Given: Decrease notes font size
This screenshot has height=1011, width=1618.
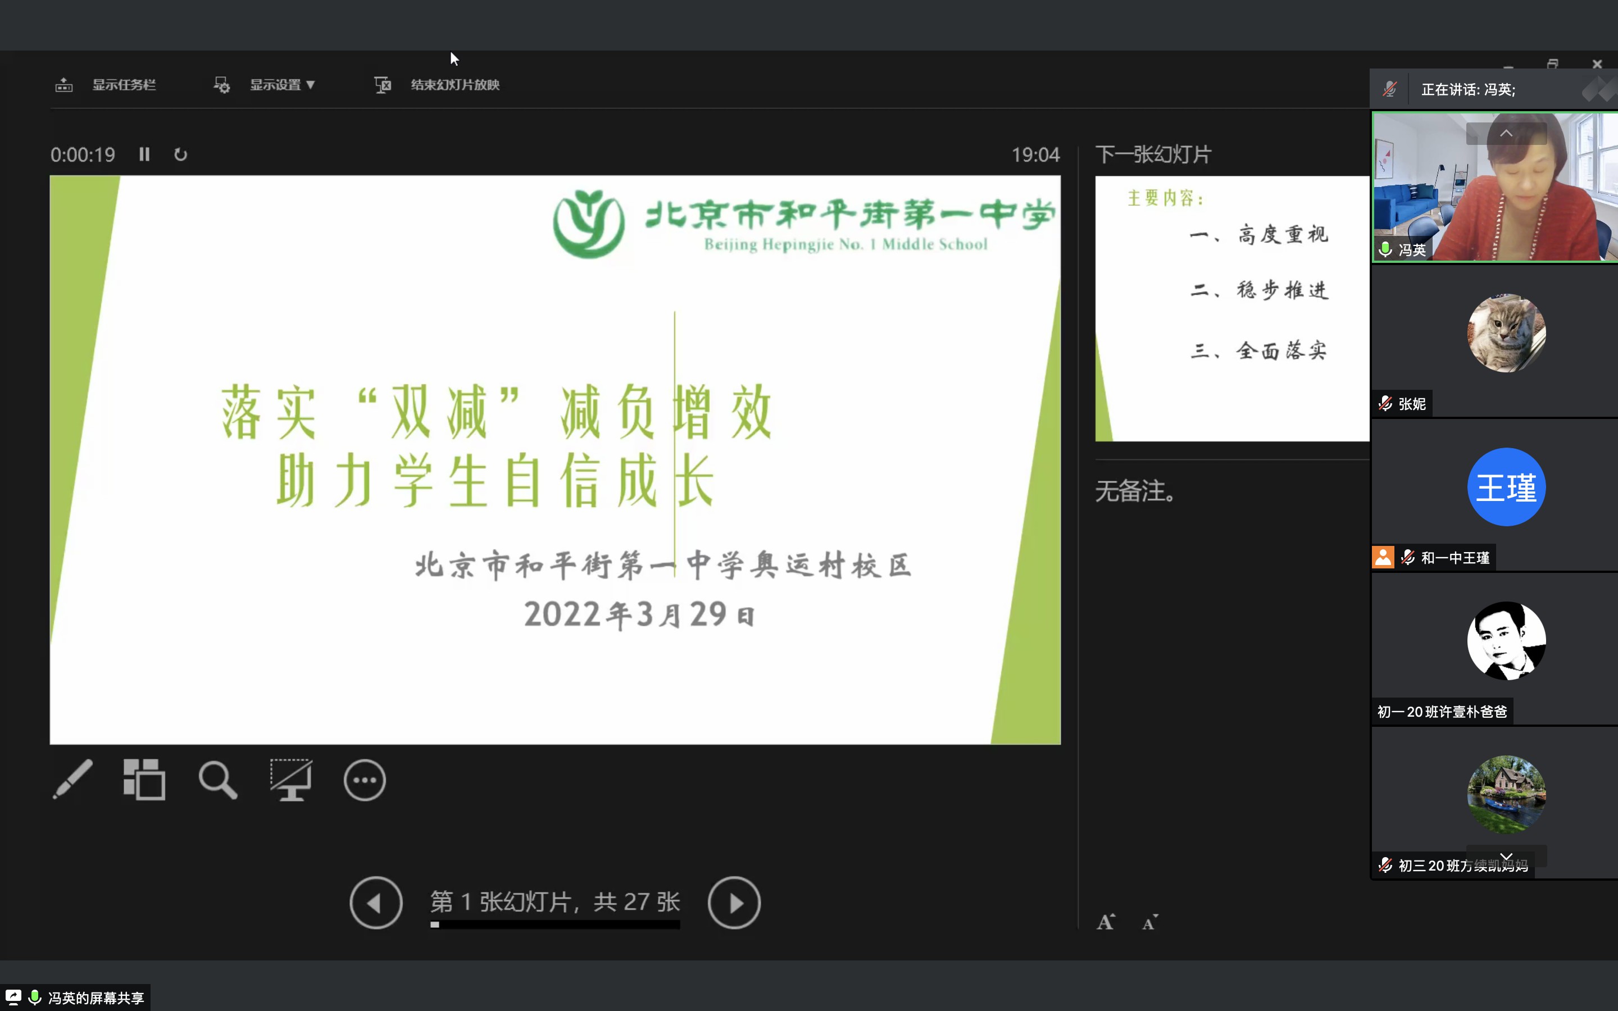Looking at the screenshot, I should coord(1150,923).
